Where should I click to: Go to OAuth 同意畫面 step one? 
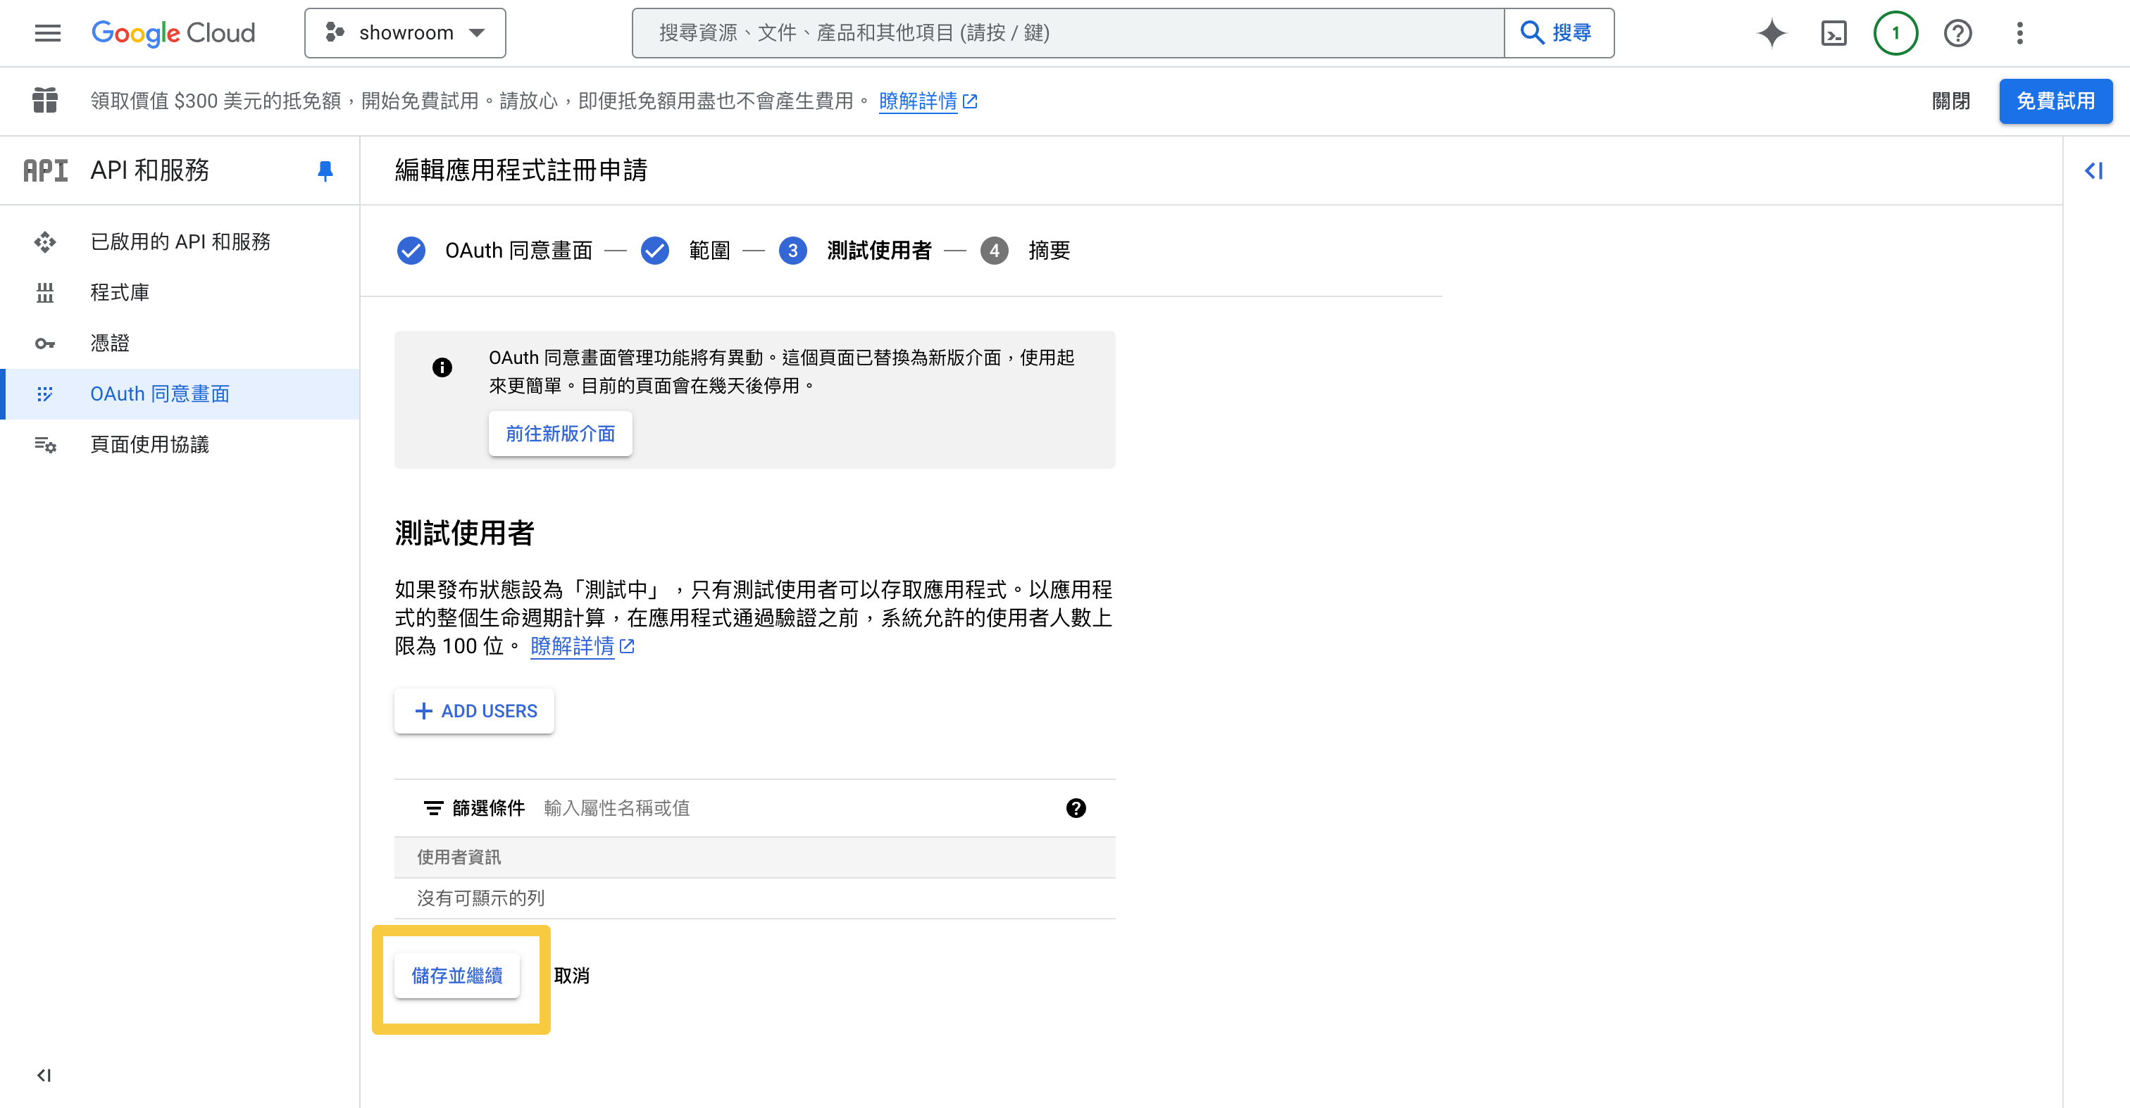495,251
